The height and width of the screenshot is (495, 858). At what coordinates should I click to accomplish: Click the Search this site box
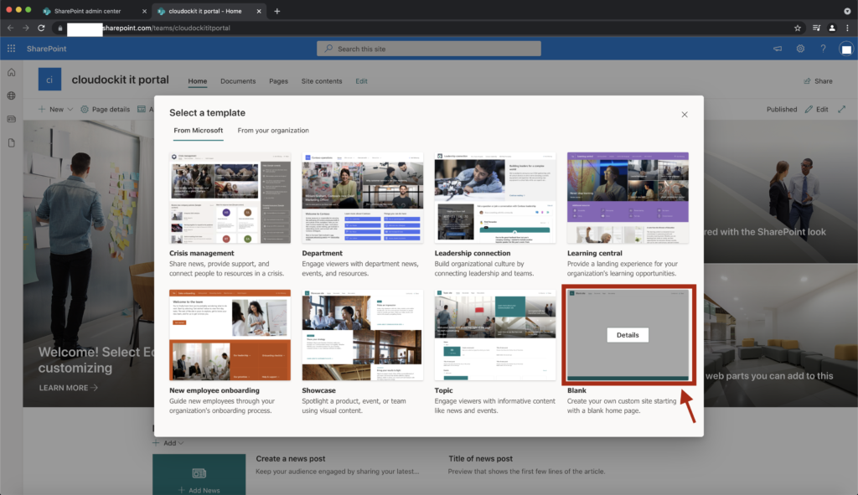[428, 49]
